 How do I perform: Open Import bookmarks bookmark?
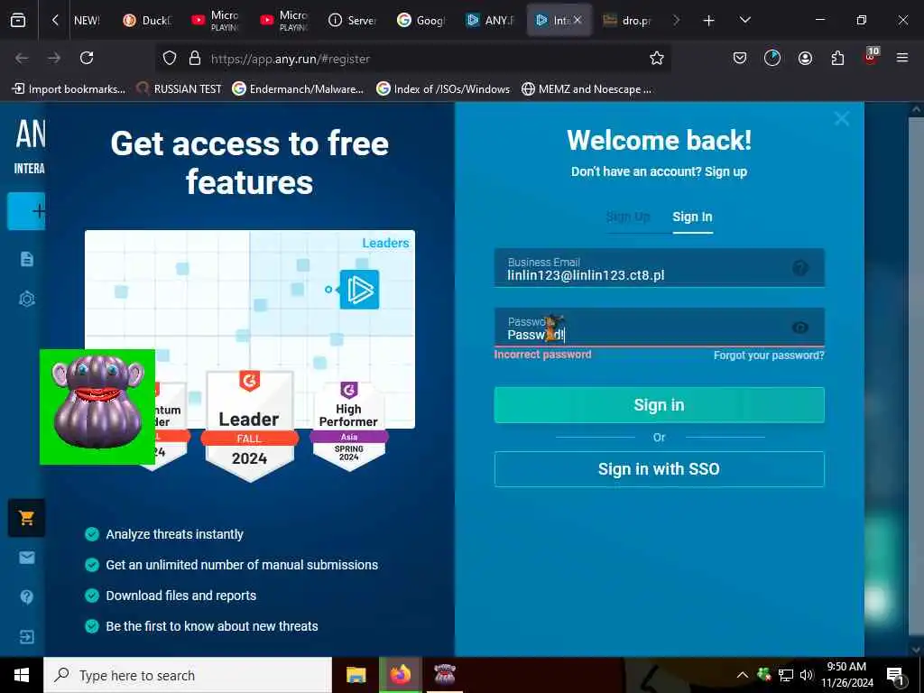69,89
